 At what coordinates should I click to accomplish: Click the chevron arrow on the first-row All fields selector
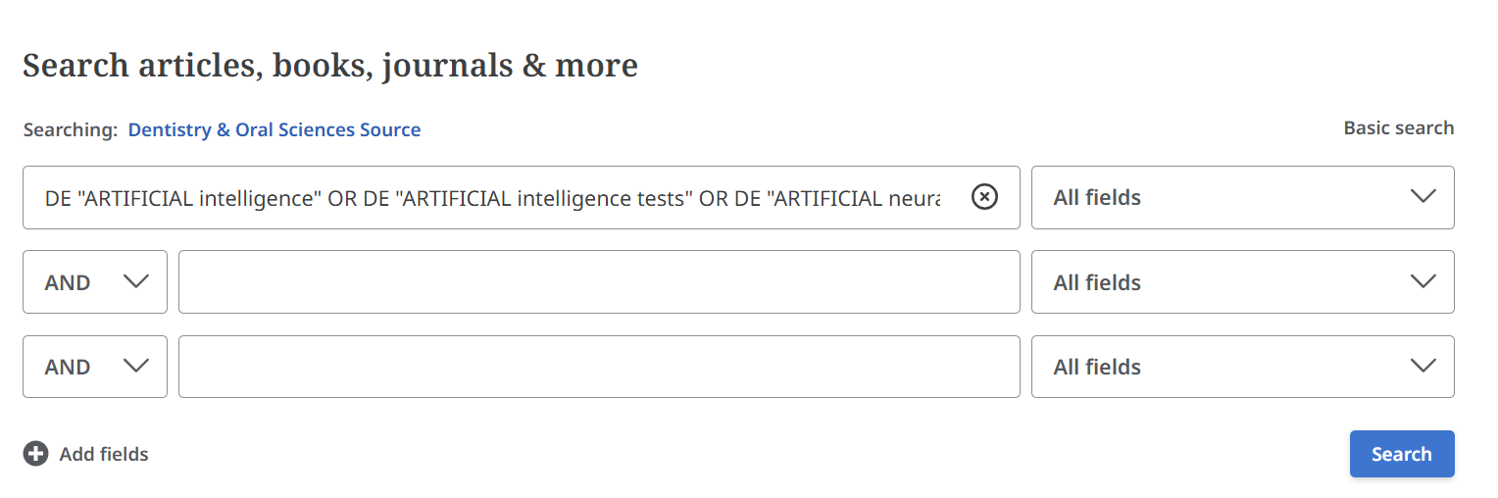coord(1423,197)
